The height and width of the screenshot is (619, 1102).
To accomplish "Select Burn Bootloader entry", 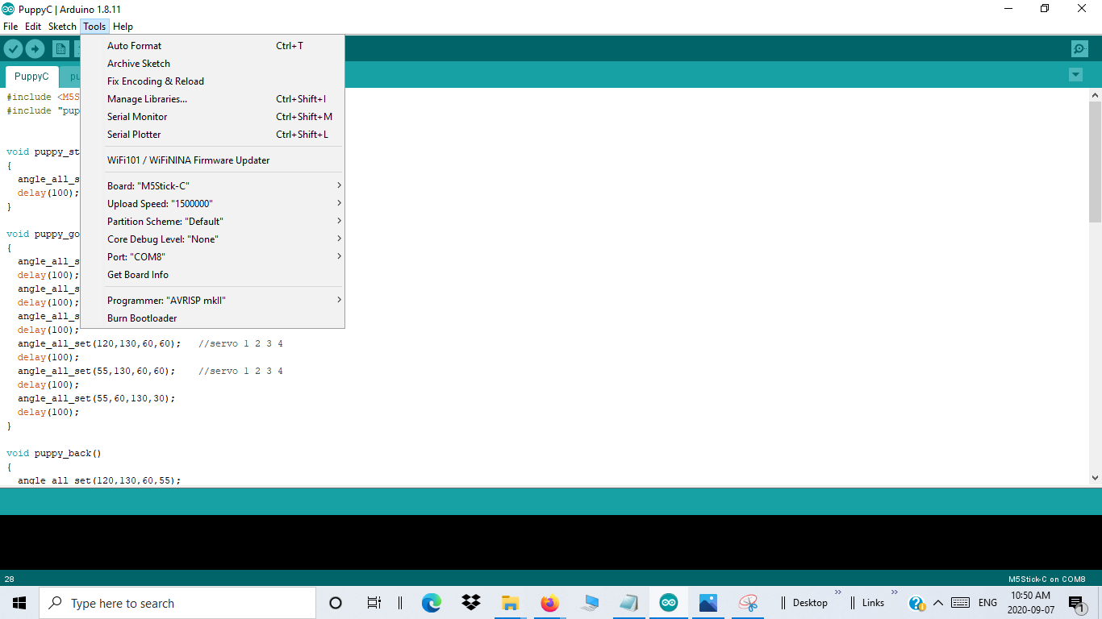I will click(x=213, y=318).
